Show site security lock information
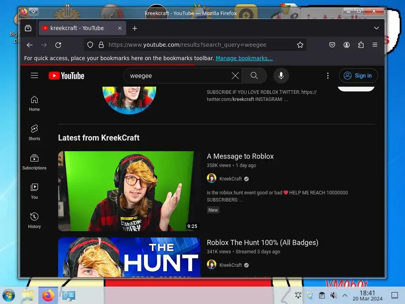Image resolution: width=405 pixels, height=304 pixels. coord(101,45)
